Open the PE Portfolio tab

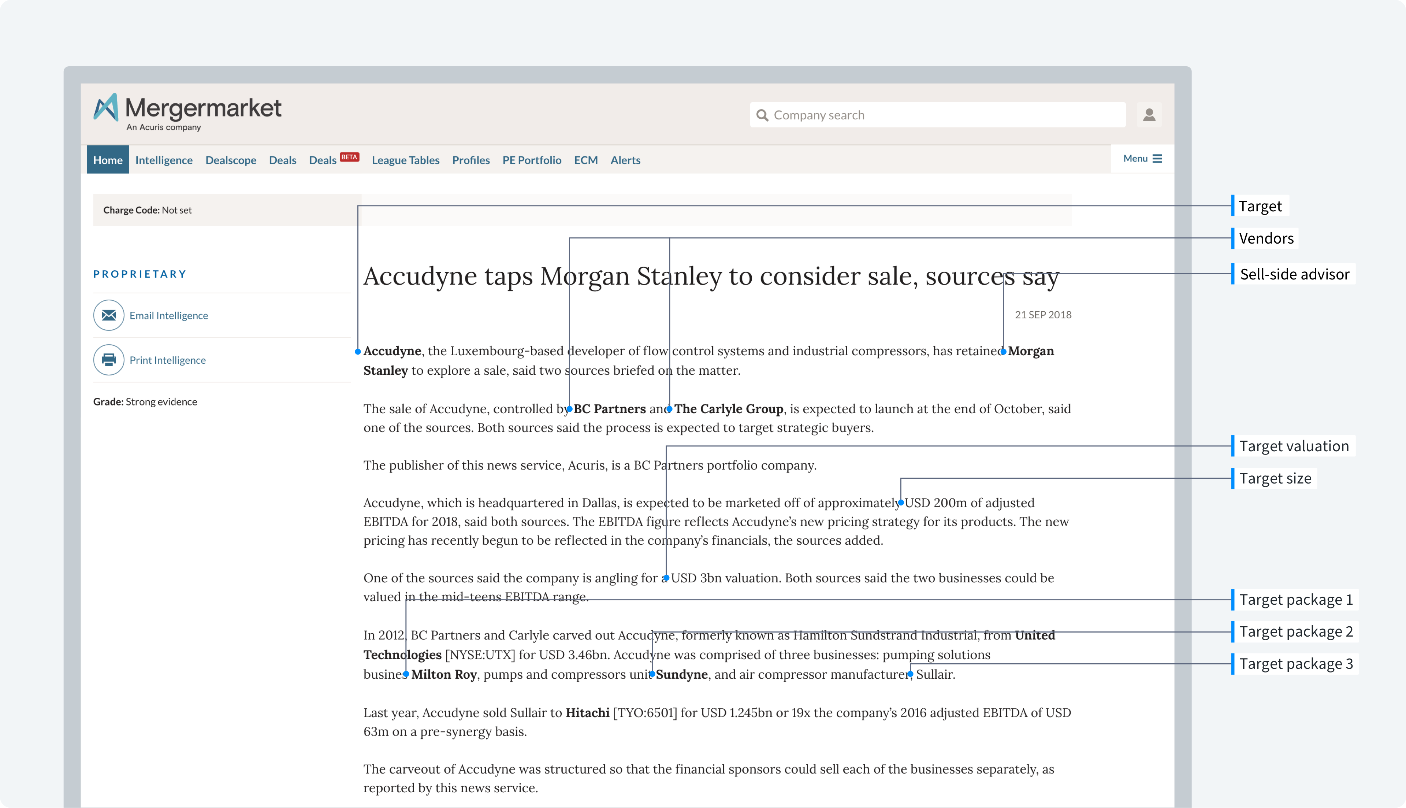pyautogui.click(x=532, y=160)
